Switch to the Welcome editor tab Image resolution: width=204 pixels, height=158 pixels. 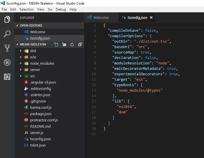click(101, 17)
